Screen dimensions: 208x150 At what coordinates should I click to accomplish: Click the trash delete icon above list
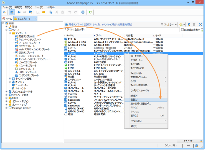pyautogui.click(x=194, y=25)
